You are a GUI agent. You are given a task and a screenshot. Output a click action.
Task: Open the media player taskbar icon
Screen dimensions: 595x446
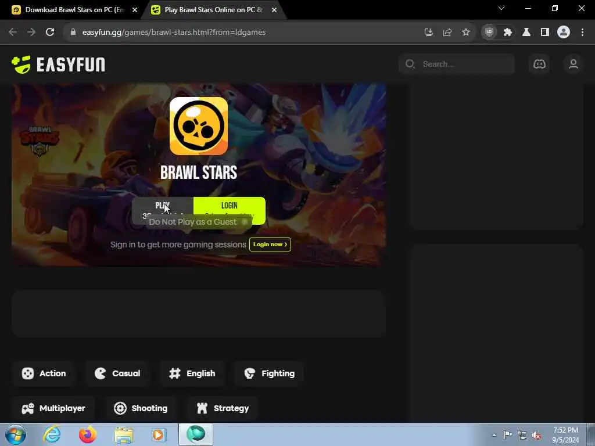159,435
